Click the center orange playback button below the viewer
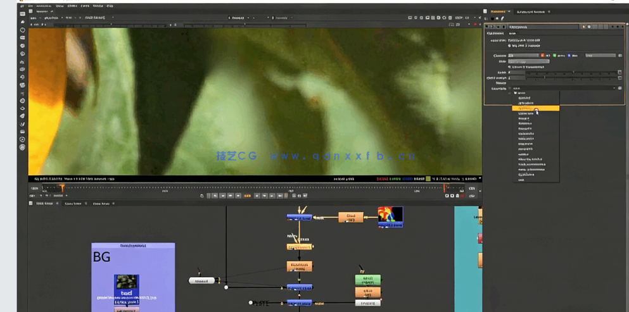The height and width of the screenshot is (312, 629). tap(248, 196)
